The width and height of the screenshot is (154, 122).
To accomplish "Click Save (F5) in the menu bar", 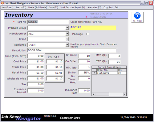I will pyautogui.click(x=54, y=7).
